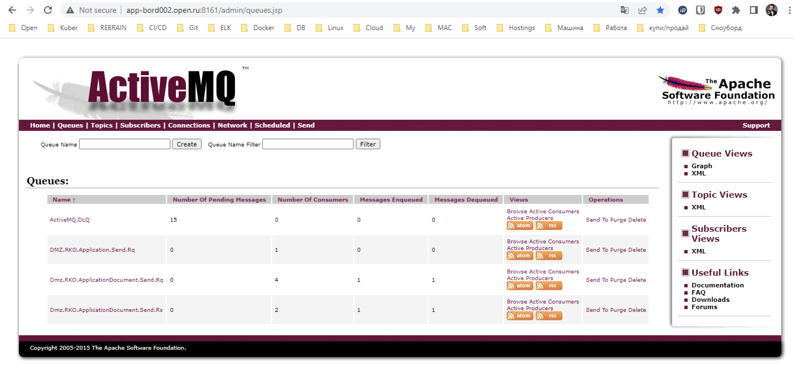This screenshot has height=367, width=794.
Task: Expand the Cloud bookmarks folder
Action: (368, 28)
